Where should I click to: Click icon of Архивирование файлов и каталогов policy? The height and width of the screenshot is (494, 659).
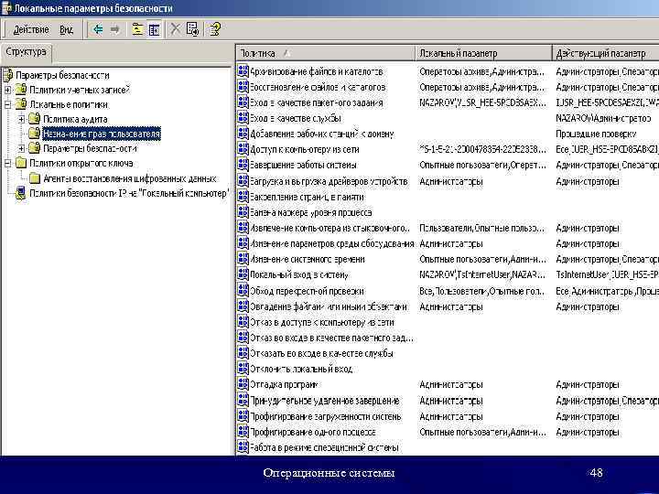pos(243,71)
